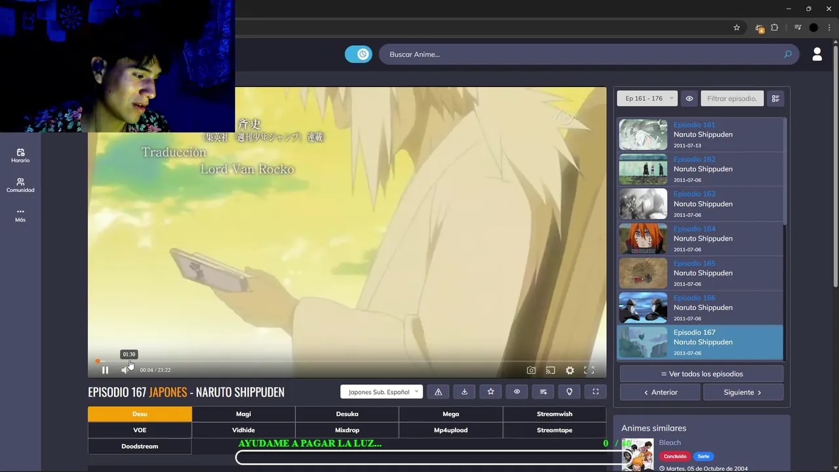This screenshot has height=472, width=839.
Task: Pause the video playback
Action: (105, 370)
